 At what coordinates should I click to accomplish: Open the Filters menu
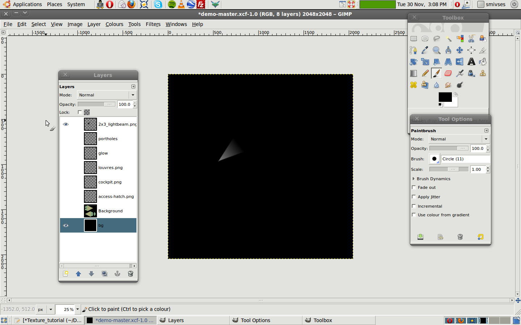tap(153, 24)
